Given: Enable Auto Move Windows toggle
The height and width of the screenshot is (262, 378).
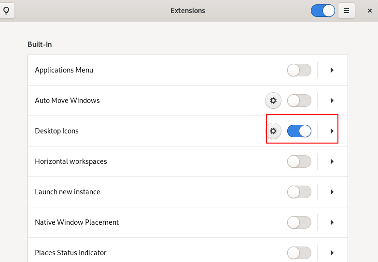Looking at the screenshot, I should click(x=299, y=101).
